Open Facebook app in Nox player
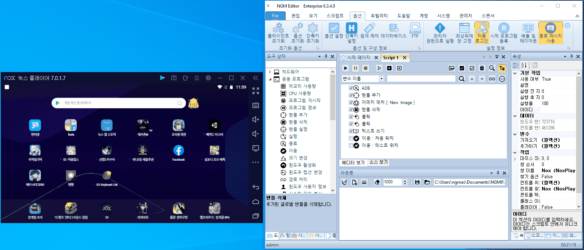 [x=179, y=153]
